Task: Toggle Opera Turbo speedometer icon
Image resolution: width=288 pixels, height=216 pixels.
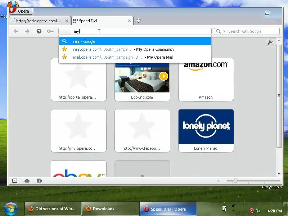Action: point(39,181)
